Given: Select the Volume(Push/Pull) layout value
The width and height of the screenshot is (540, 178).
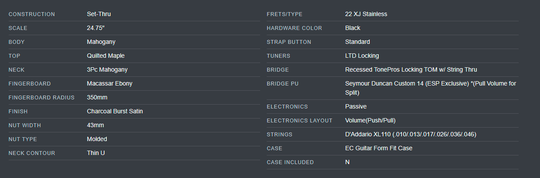Looking at the screenshot, I should [370, 121].
